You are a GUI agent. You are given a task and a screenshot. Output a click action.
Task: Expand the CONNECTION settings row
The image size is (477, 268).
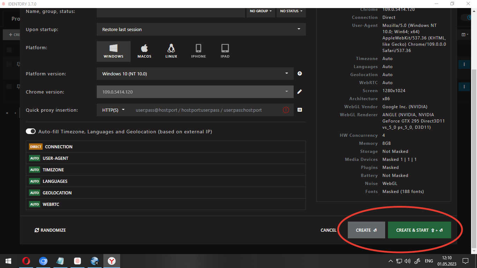(166, 147)
